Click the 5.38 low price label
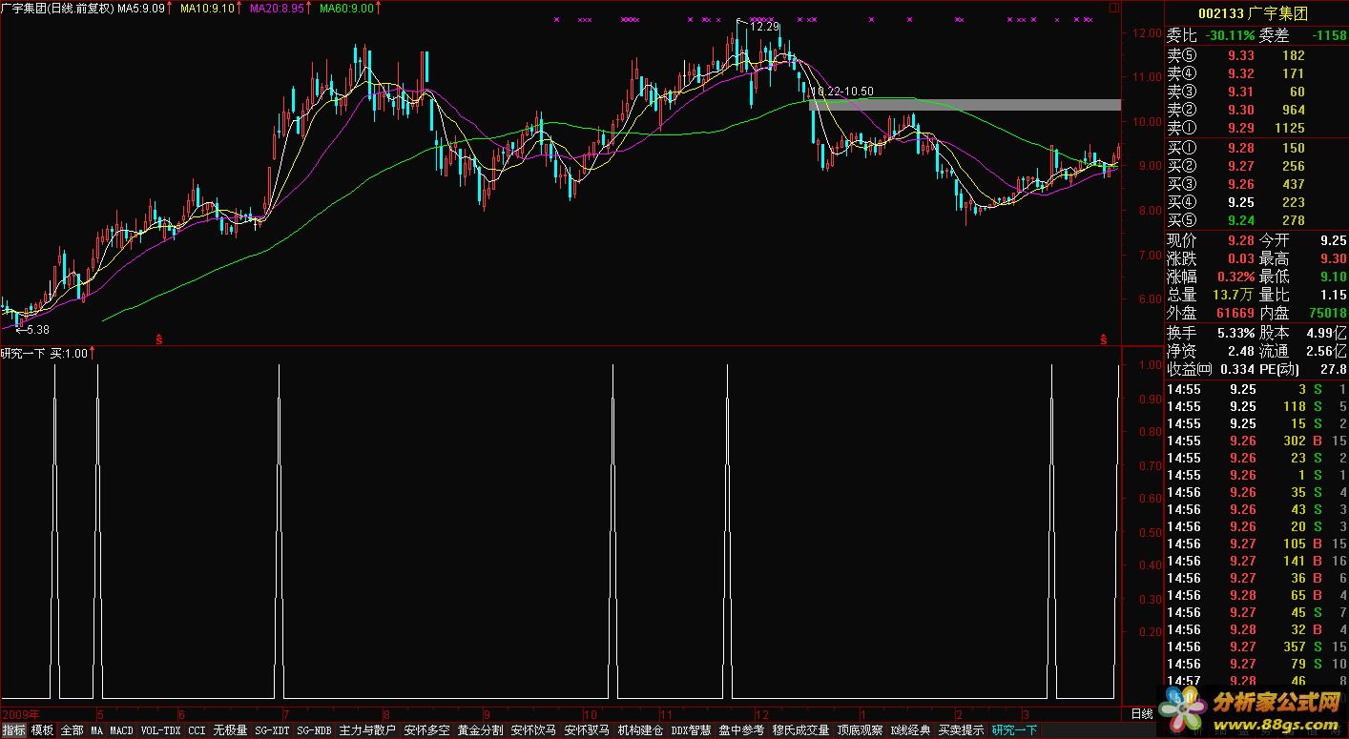The width and height of the screenshot is (1349, 739). click(x=38, y=329)
